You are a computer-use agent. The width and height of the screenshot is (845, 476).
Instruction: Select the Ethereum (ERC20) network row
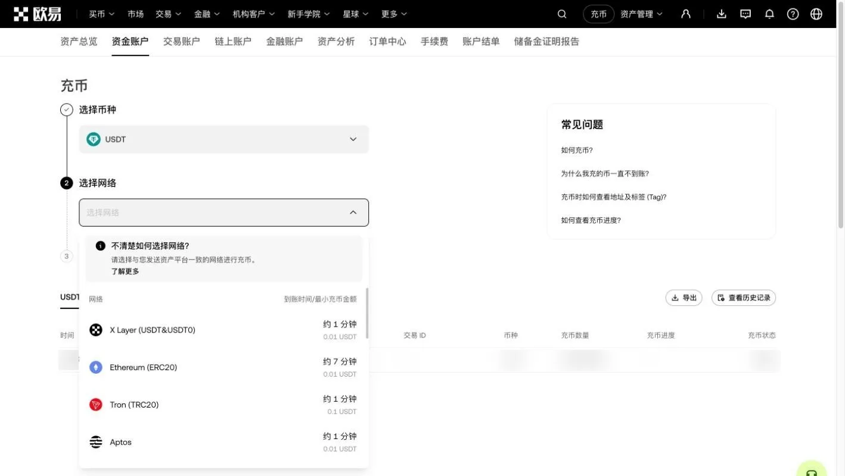223,367
